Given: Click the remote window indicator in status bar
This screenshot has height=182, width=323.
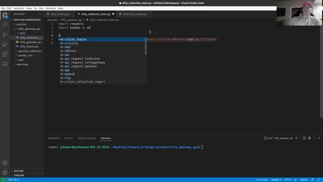Looking at the screenshot, I should coord(4,180).
